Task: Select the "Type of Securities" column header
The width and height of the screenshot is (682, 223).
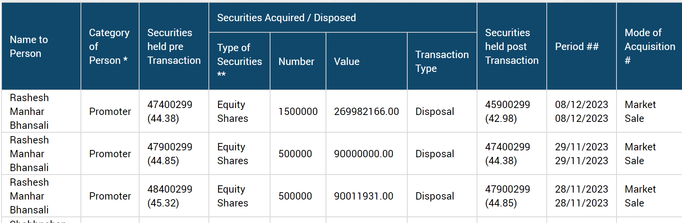Action: pos(239,61)
